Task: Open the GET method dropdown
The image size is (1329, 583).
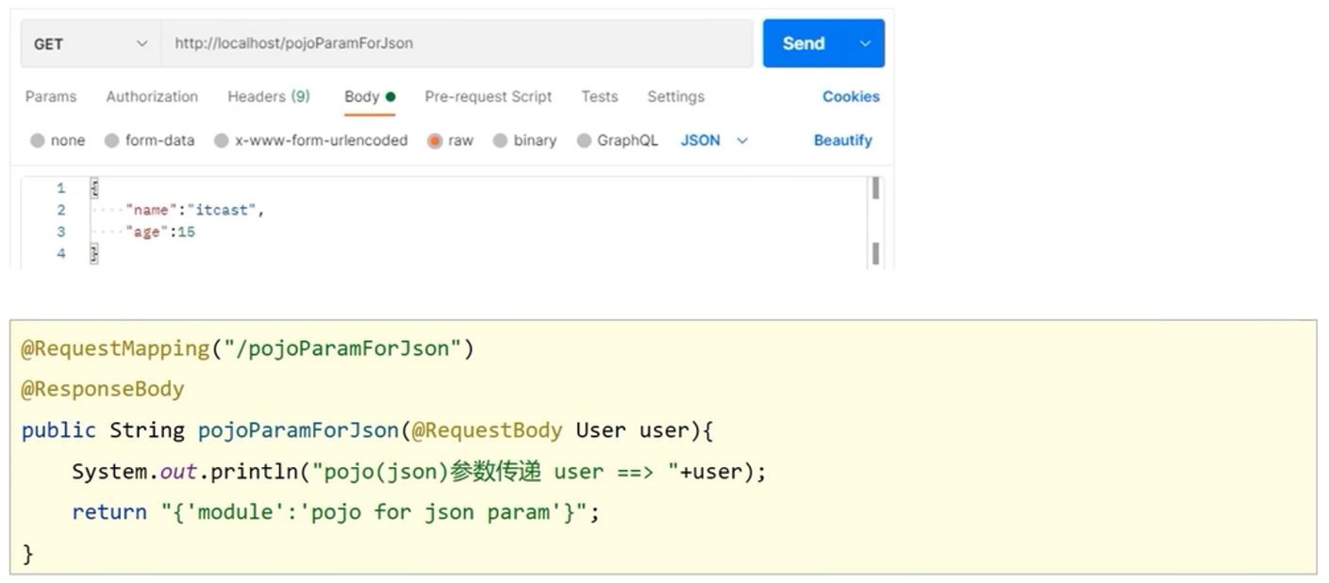Action: 91,43
